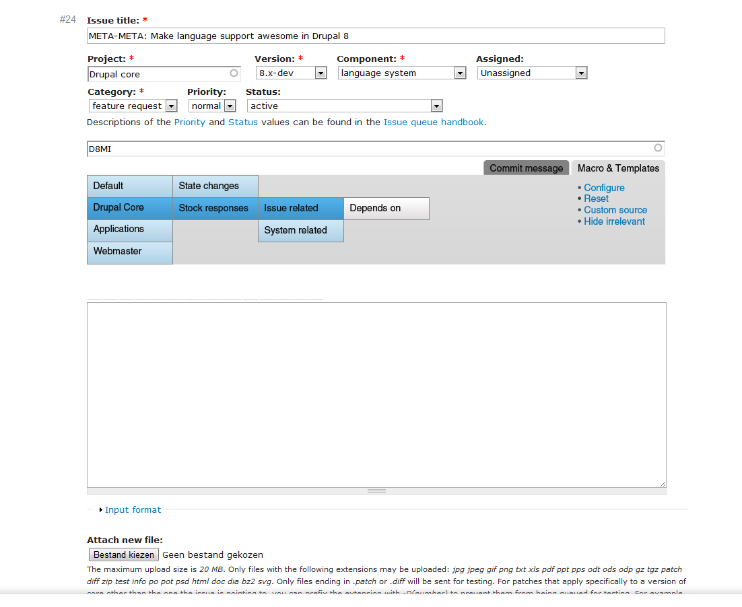Click the Bestand kiezen file upload button
742x607 pixels.
tap(123, 555)
